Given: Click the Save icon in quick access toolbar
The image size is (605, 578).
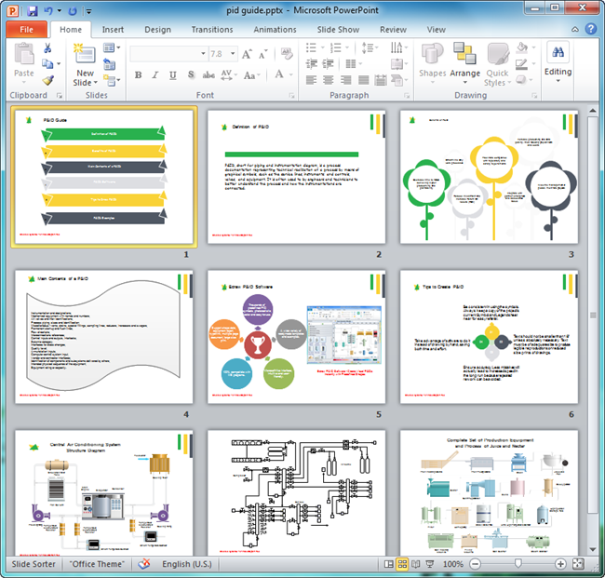Looking at the screenshot, I should point(33,9).
